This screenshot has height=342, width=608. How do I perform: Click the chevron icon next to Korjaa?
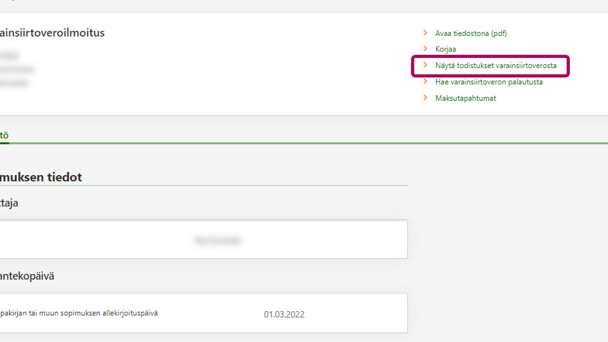point(426,49)
